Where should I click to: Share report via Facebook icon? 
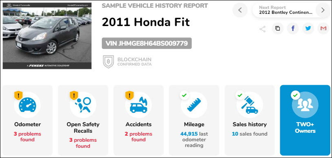point(293,29)
